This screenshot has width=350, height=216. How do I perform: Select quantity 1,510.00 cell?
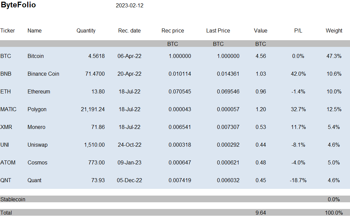(94, 145)
